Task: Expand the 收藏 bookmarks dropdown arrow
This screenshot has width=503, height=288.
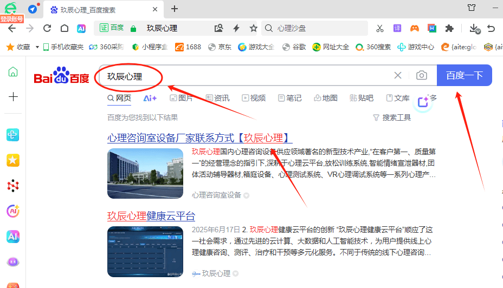Action: (37, 47)
